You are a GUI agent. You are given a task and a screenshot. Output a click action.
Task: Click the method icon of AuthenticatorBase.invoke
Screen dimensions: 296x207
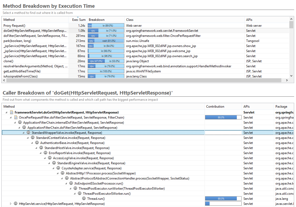[37, 143]
